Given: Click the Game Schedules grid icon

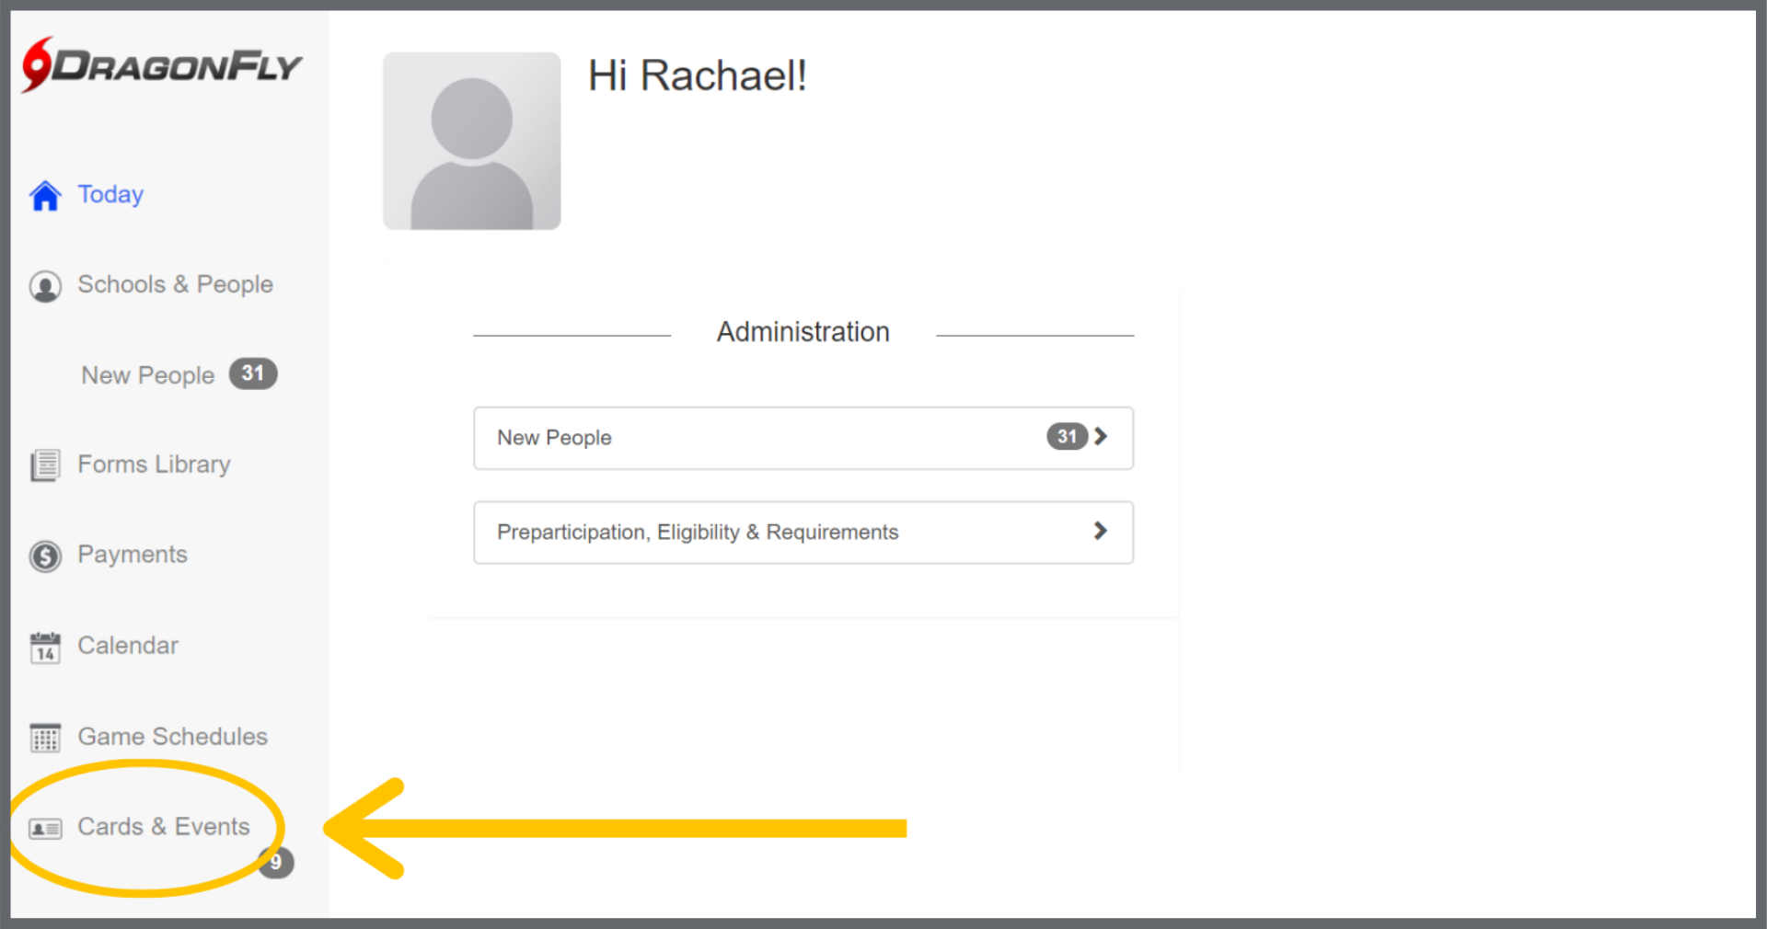Looking at the screenshot, I should pos(45,738).
